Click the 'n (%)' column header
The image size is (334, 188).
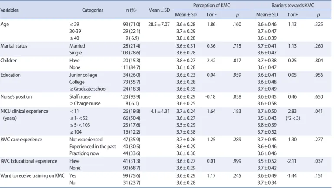(x=132, y=10)
